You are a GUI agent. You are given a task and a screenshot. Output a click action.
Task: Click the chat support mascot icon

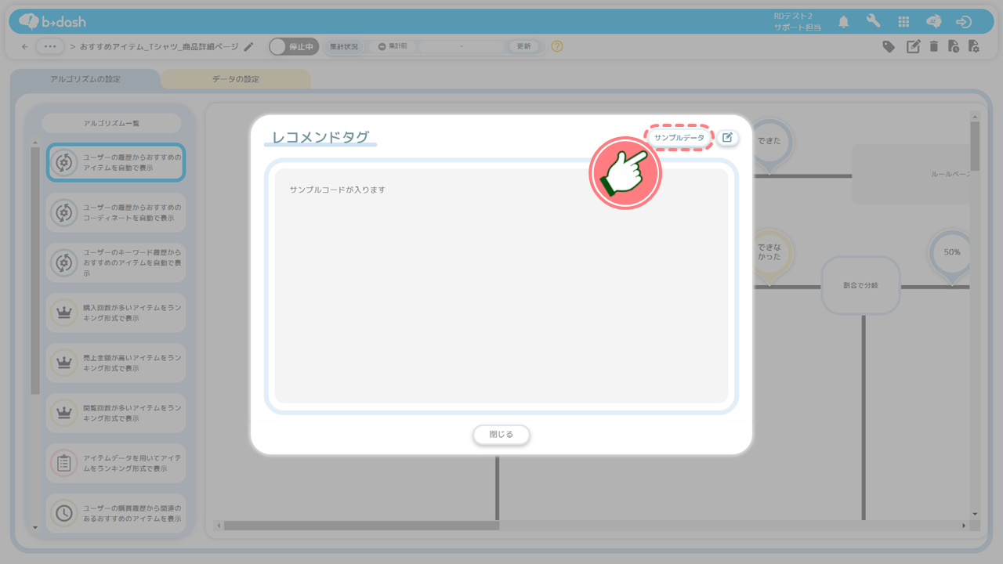point(934,22)
